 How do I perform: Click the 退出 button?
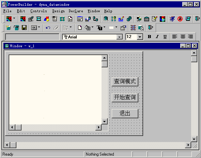click(x=125, y=113)
